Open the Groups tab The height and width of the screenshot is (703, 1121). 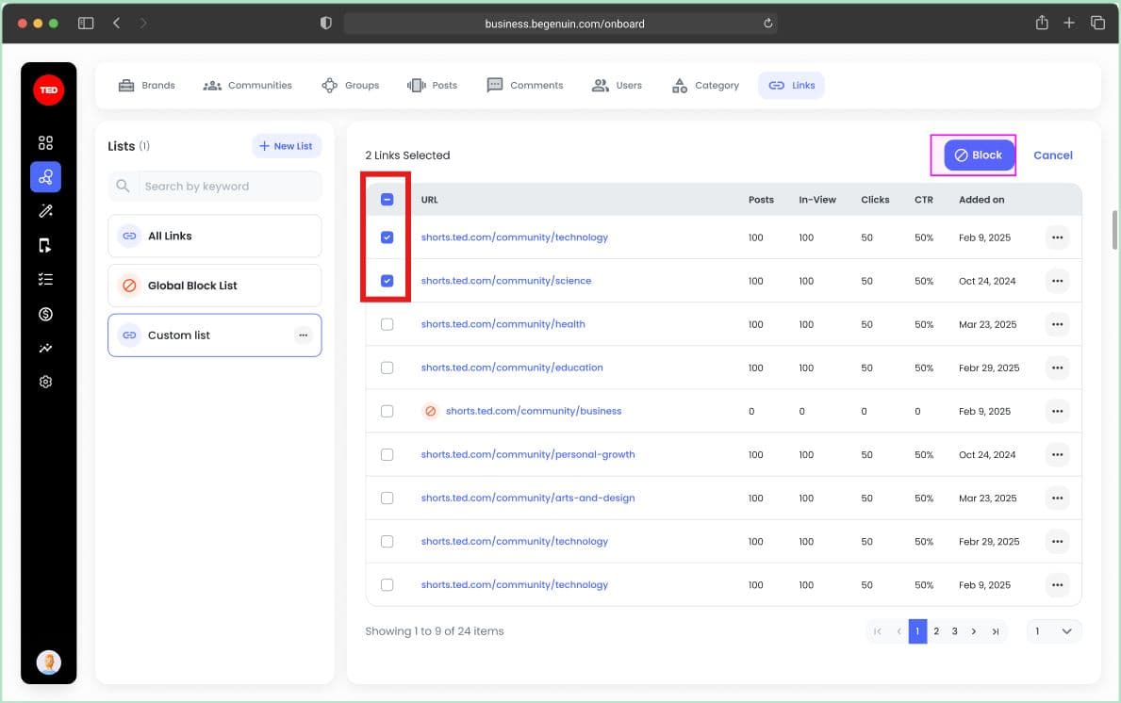coord(351,86)
